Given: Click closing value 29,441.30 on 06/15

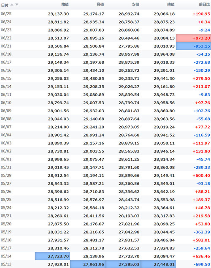Looking at the screenshot, I should tap(164, 79).
